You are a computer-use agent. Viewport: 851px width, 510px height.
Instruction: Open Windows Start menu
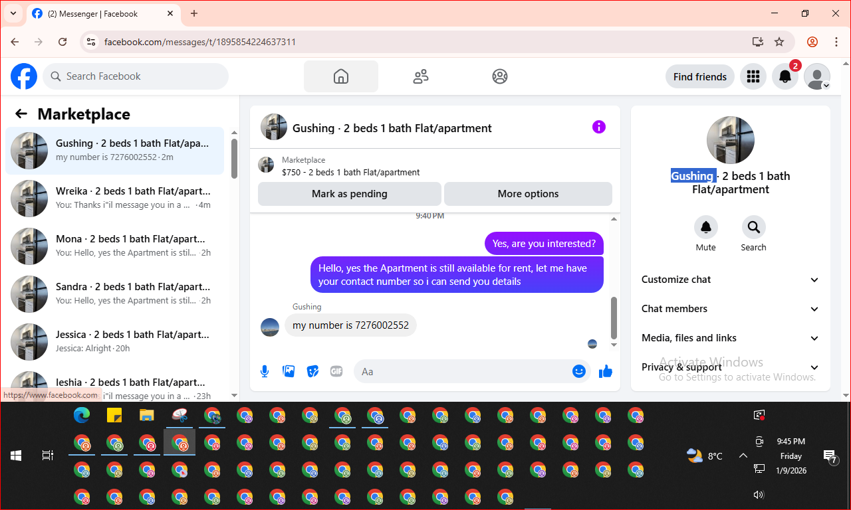pos(16,456)
